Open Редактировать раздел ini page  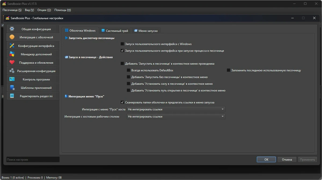33,96
